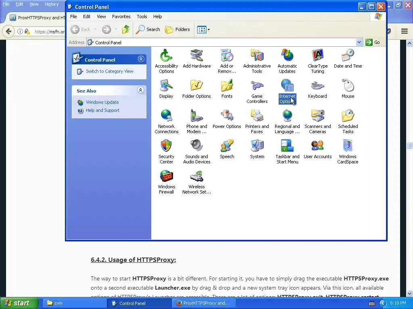Click the Search toolbar button
The image size is (413, 309).
[148, 29]
